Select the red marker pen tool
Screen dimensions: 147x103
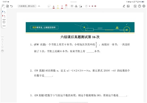tap(62, 7)
